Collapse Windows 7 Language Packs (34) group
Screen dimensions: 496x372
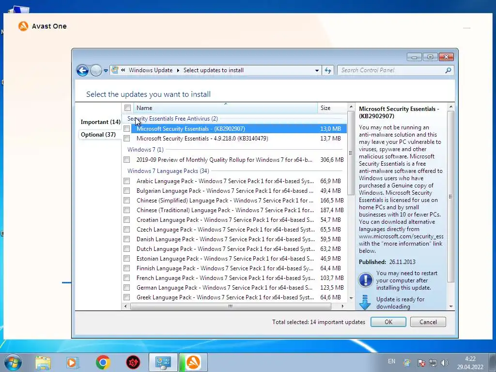[168, 171]
